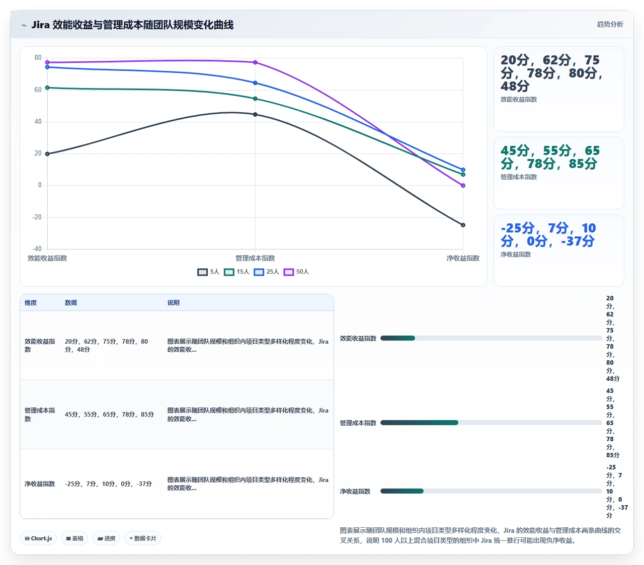
Task: Click the 管理成本指数 x-axis label under the chart
Action: tap(255, 258)
